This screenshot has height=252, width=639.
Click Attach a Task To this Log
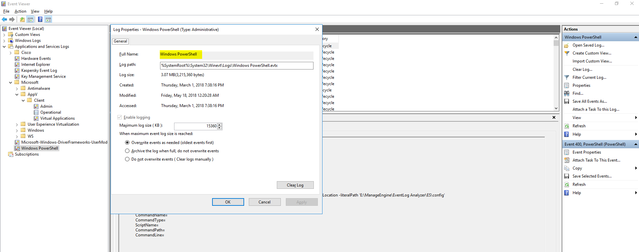(596, 109)
